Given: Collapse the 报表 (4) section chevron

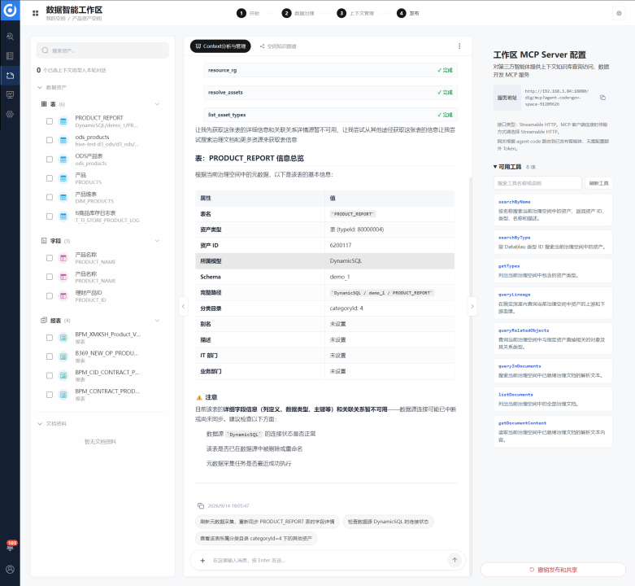Looking at the screenshot, I should (x=157, y=321).
